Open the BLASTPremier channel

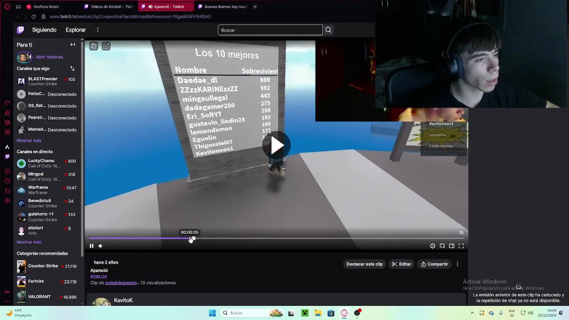tap(48, 81)
